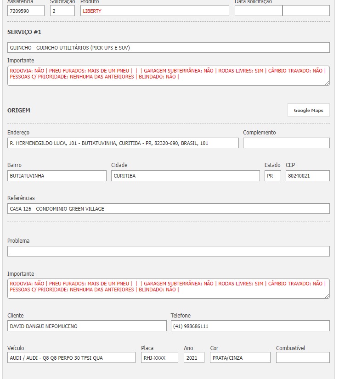The image size is (339, 379).
Task: Click the Telefone label
Action: (x=181, y=315)
